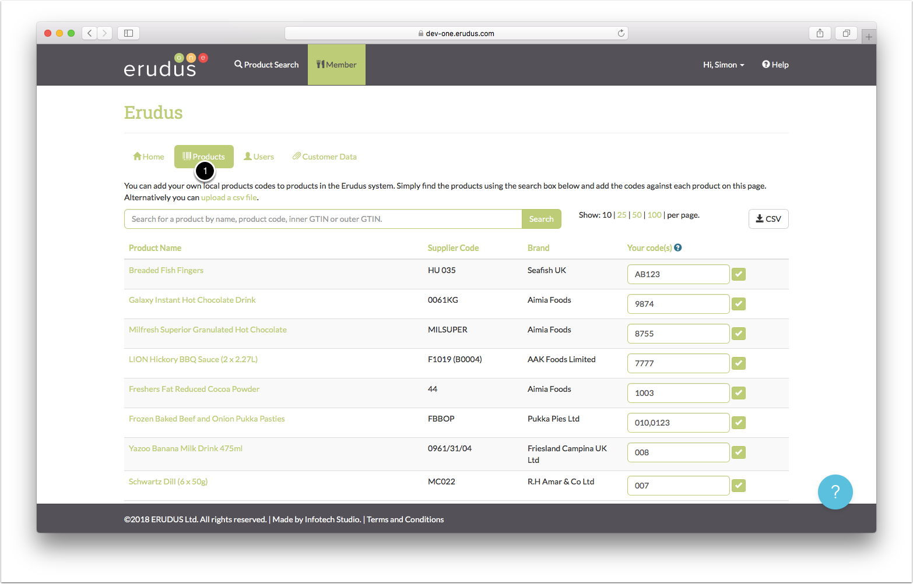Open Schwartz Dill (6 x 50g) product
The height and width of the screenshot is (584, 913).
coord(168,482)
